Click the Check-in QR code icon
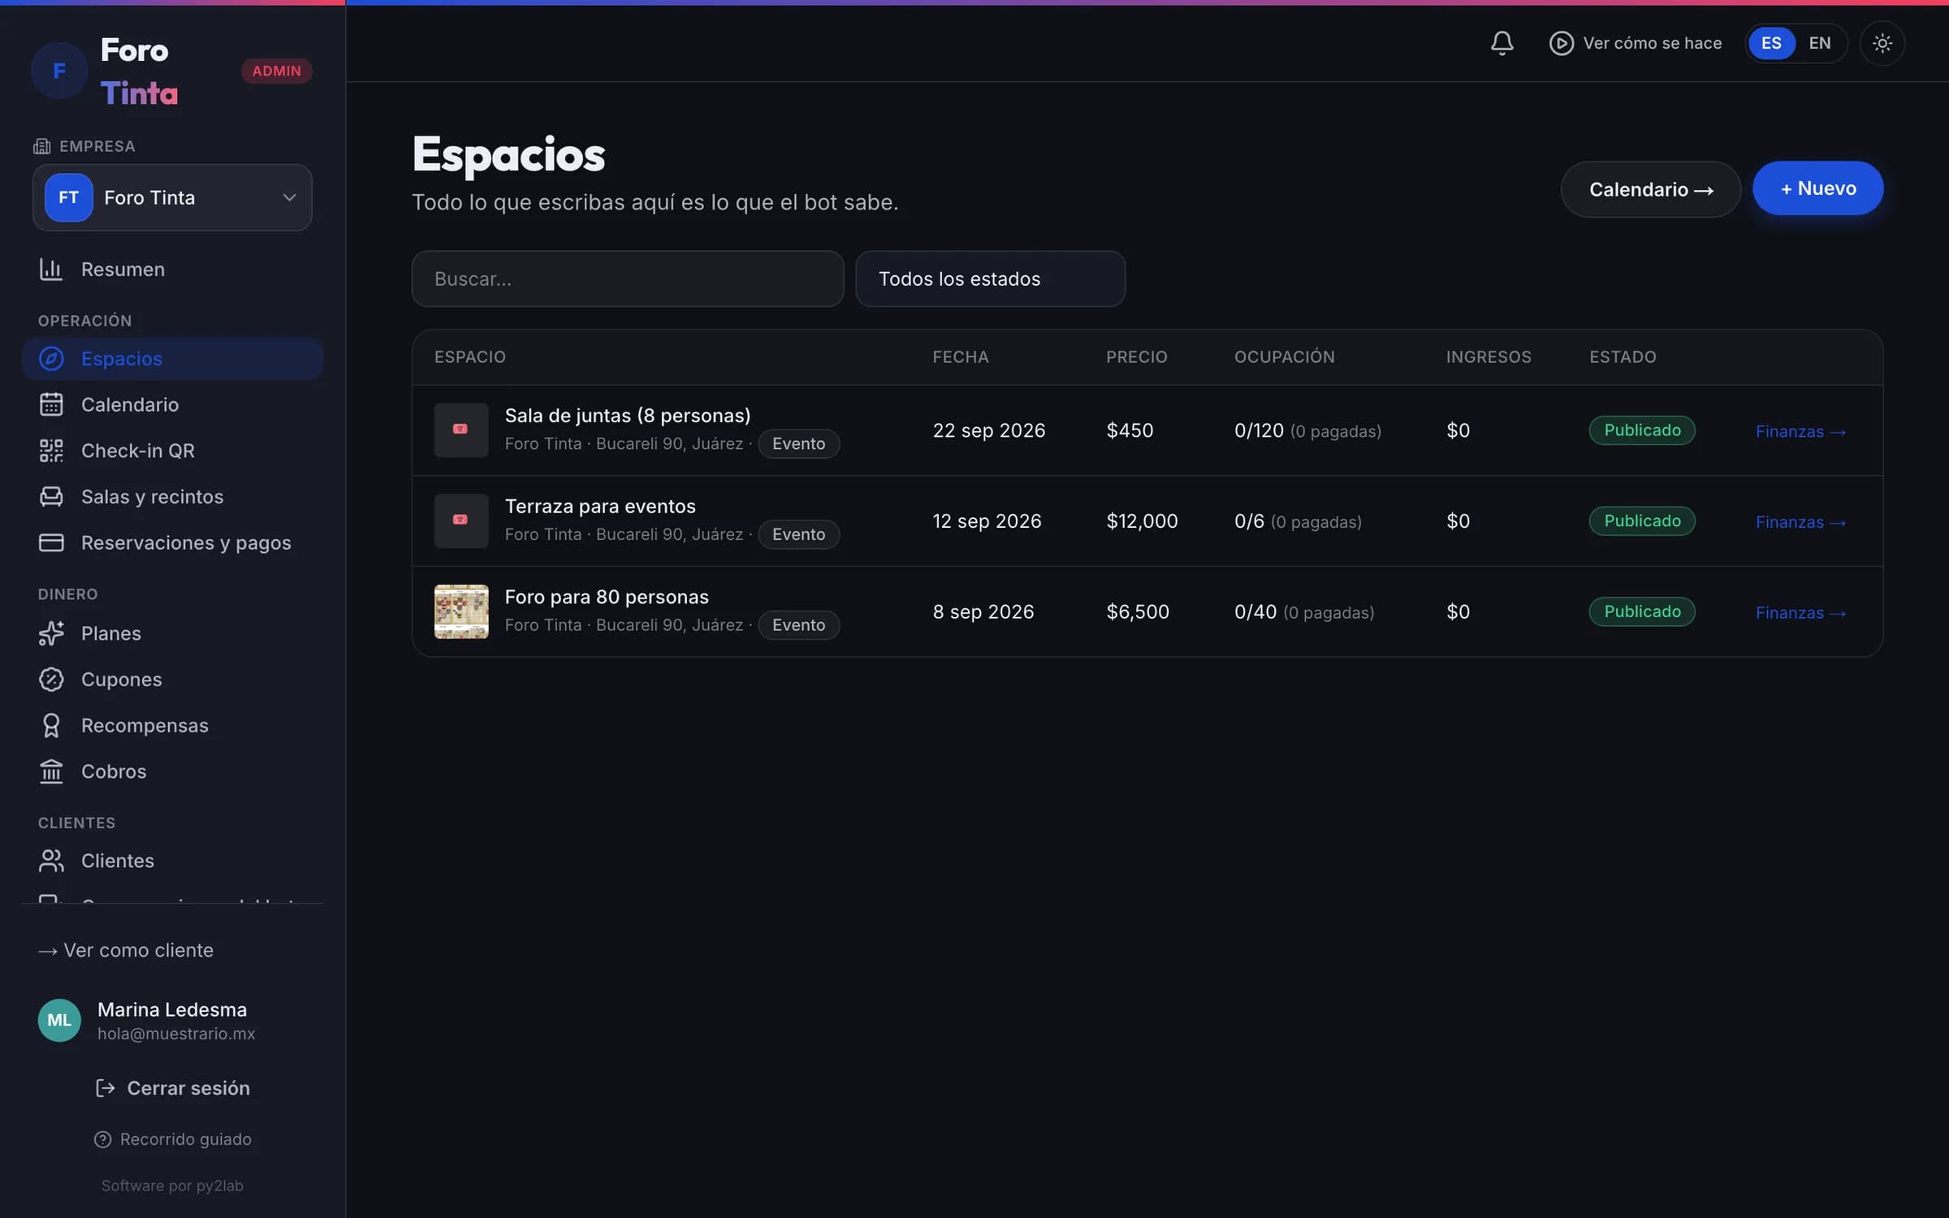 [51, 451]
